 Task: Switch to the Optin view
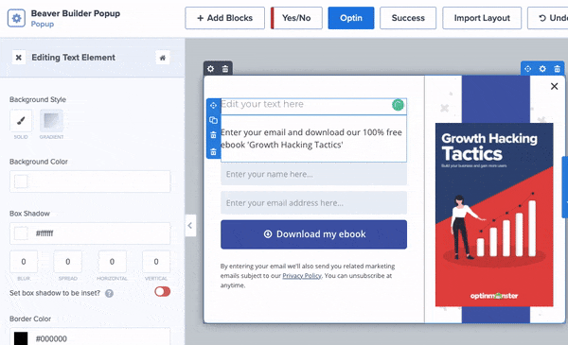coord(351,18)
